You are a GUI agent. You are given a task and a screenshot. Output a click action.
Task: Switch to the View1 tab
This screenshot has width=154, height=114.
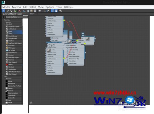[x=32, y=14]
